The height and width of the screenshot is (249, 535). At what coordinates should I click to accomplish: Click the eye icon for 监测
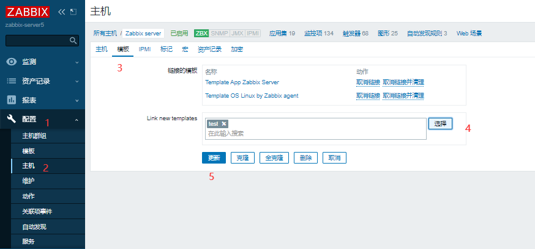point(12,62)
